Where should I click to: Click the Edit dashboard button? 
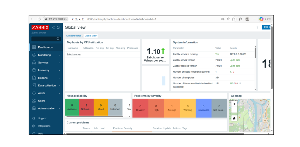pyautogui.click(x=266, y=27)
